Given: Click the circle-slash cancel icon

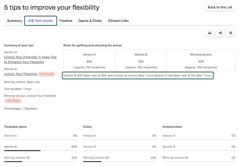Looking at the screenshot, I should tap(231, 33).
